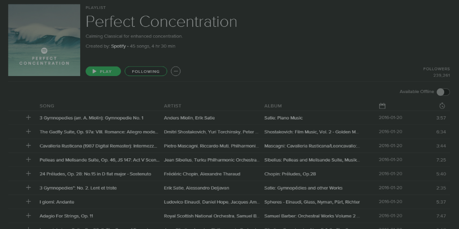Open album Samuel Barber: Orchestral Works Volume 2
This screenshot has height=229, width=459.
(x=312, y=216)
